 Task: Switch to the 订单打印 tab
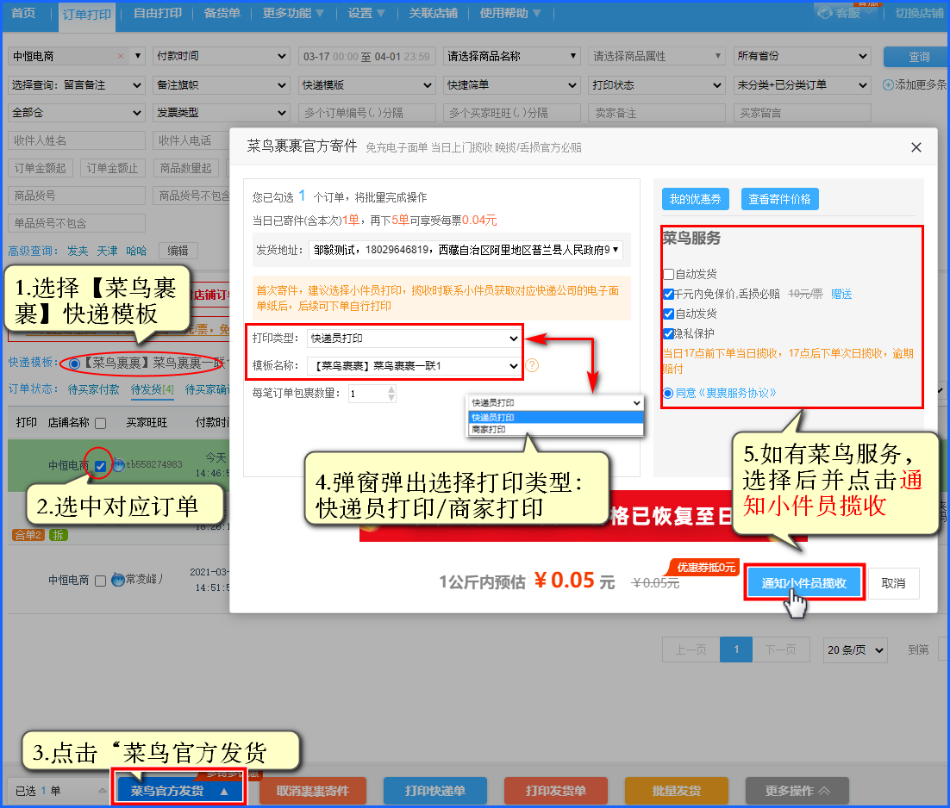(87, 14)
